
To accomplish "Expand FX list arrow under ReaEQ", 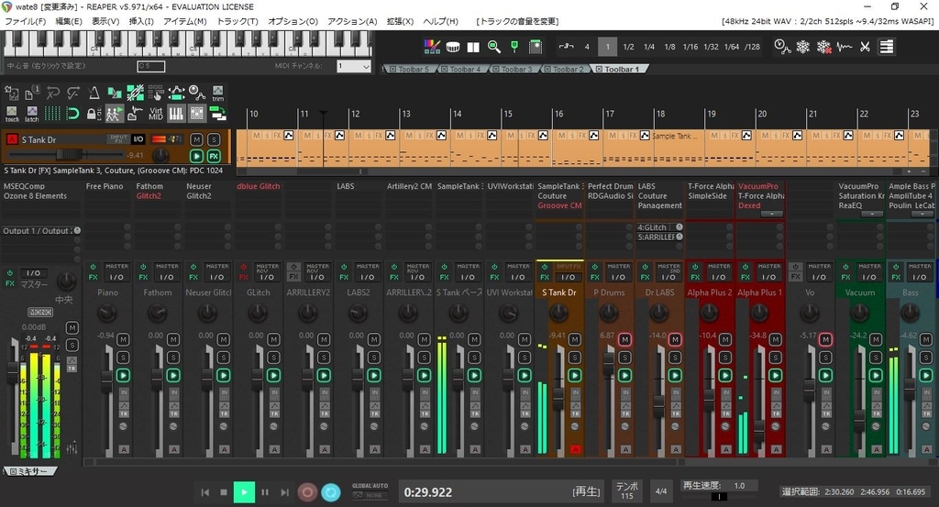I will (873, 214).
